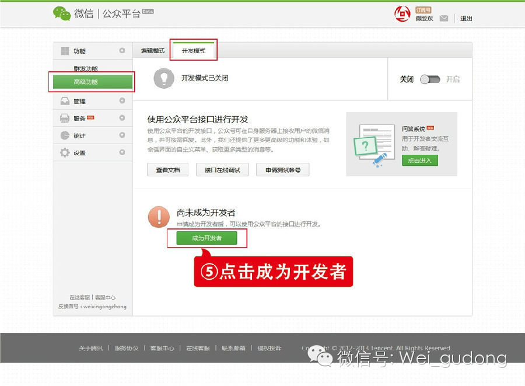Viewport: 525px width, 386px height.
Task: Click the 退出 logout link
Action: pyautogui.click(x=466, y=19)
